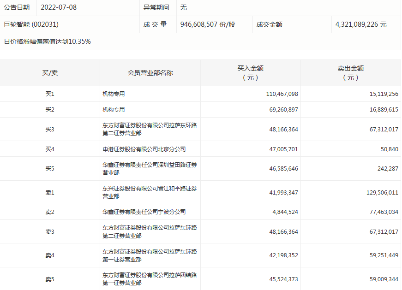Click buy amount 110,467,098 in 买1 row

tap(282, 94)
